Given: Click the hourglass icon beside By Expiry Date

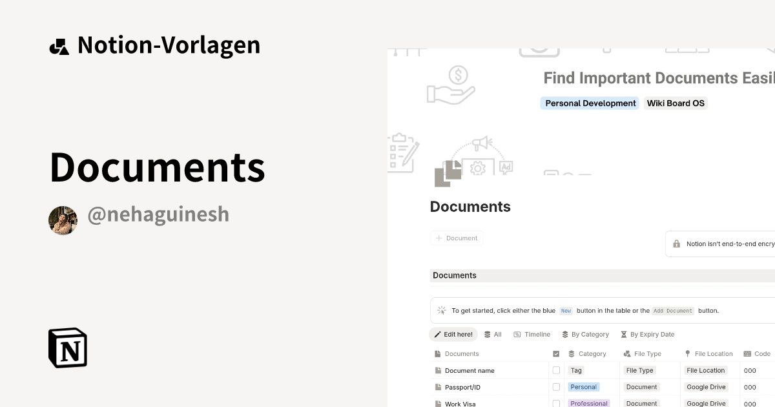Looking at the screenshot, I should pos(623,334).
